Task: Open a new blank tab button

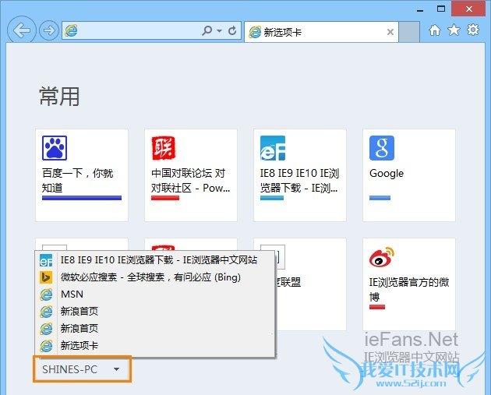Action: (409, 32)
